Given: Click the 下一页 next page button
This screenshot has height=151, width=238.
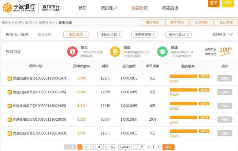Looking at the screenshot, I should point(139,147).
